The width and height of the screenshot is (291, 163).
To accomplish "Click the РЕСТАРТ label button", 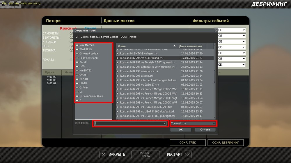I will [x=174, y=155].
